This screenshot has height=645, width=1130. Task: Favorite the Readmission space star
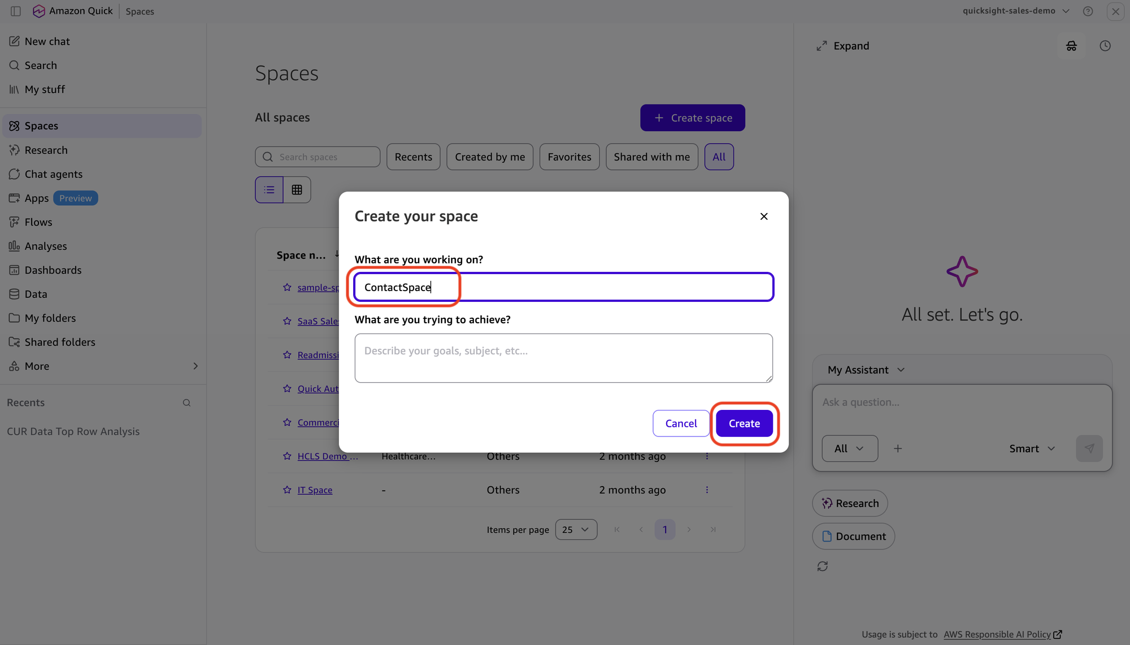tap(287, 355)
